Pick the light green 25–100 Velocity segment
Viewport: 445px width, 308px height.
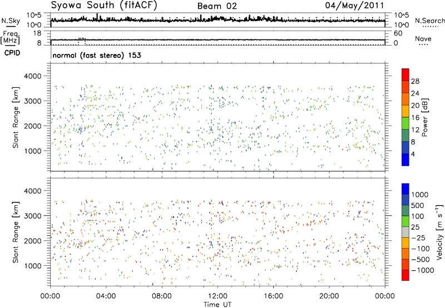tap(406, 221)
